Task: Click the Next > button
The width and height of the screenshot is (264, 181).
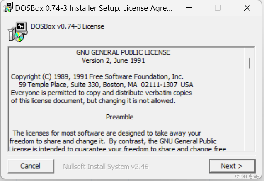Action: [x=232, y=166]
